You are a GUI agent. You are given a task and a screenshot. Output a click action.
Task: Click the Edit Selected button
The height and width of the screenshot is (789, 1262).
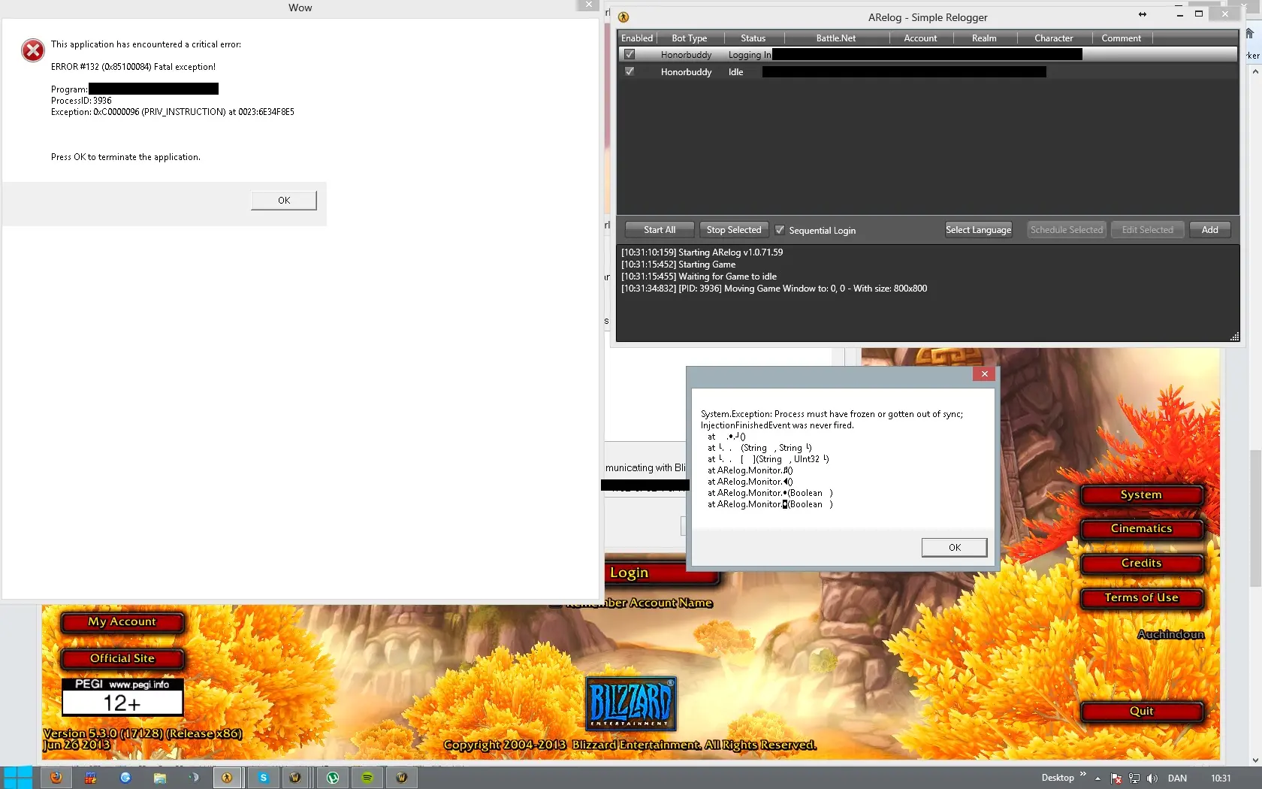(x=1147, y=230)
